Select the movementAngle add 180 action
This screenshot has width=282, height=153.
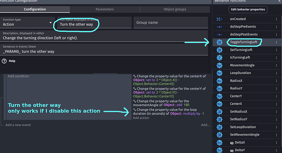click(161, 103)
